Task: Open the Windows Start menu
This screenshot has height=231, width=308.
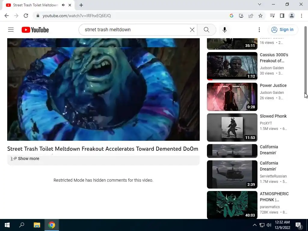Action: (x=7, y=225)
